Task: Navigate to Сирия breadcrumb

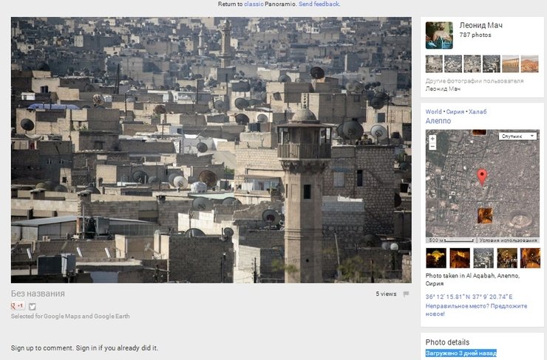Action: click(455, 111)
